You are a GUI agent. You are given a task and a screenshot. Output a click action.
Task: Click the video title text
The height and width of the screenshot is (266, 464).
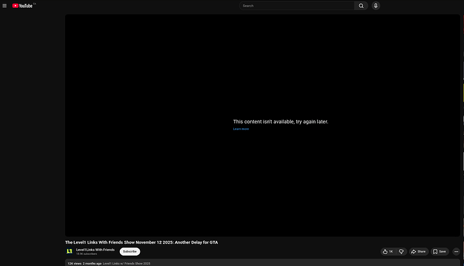pos(141,242)
